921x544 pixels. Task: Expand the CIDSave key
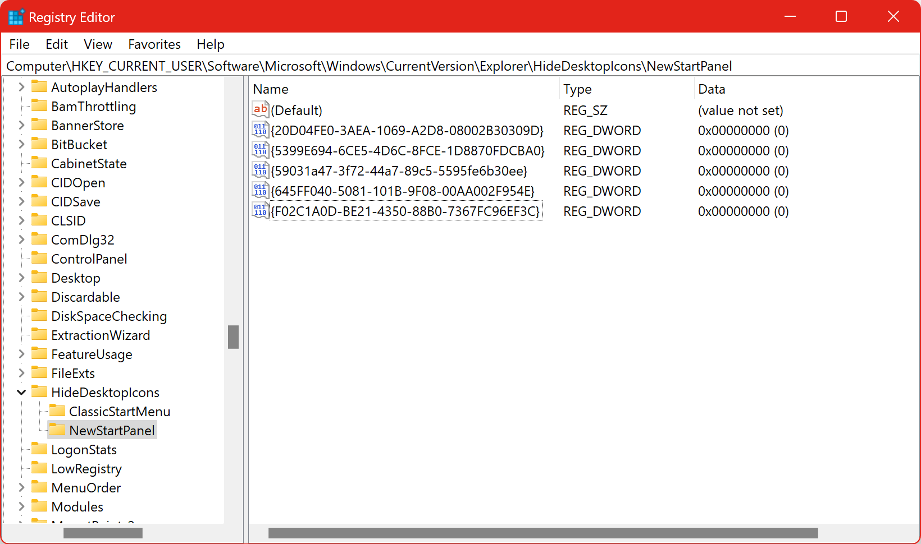[21, 201]
